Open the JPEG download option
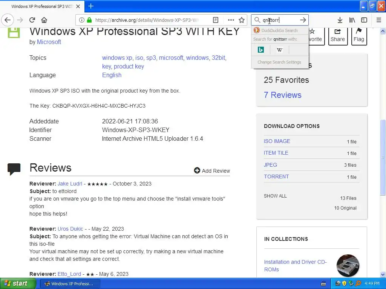The width and height of the screenshot is (386, 289). [270, 165]
